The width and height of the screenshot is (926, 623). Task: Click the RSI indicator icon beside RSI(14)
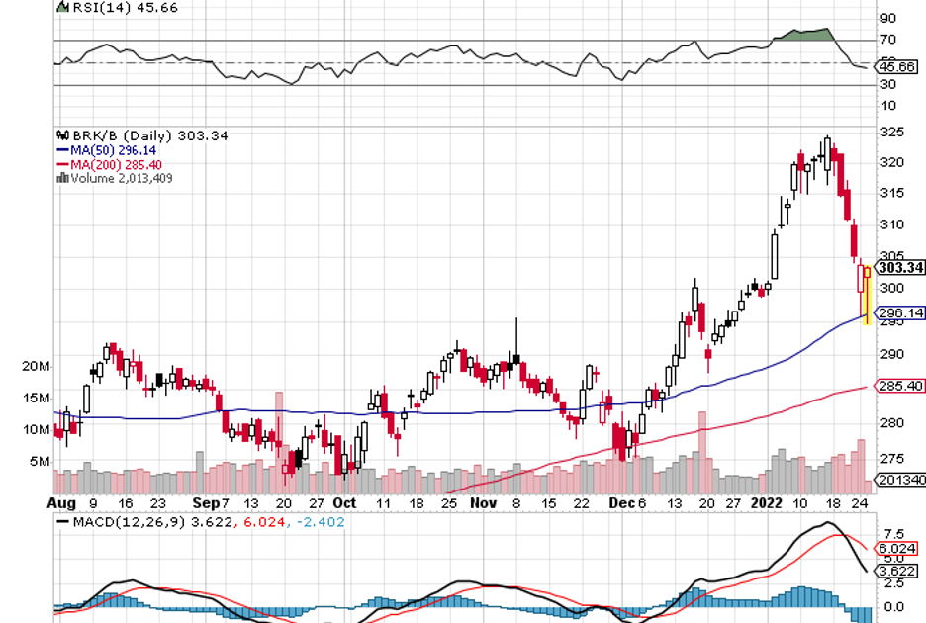pyautogui.click(x=63, y=7)
